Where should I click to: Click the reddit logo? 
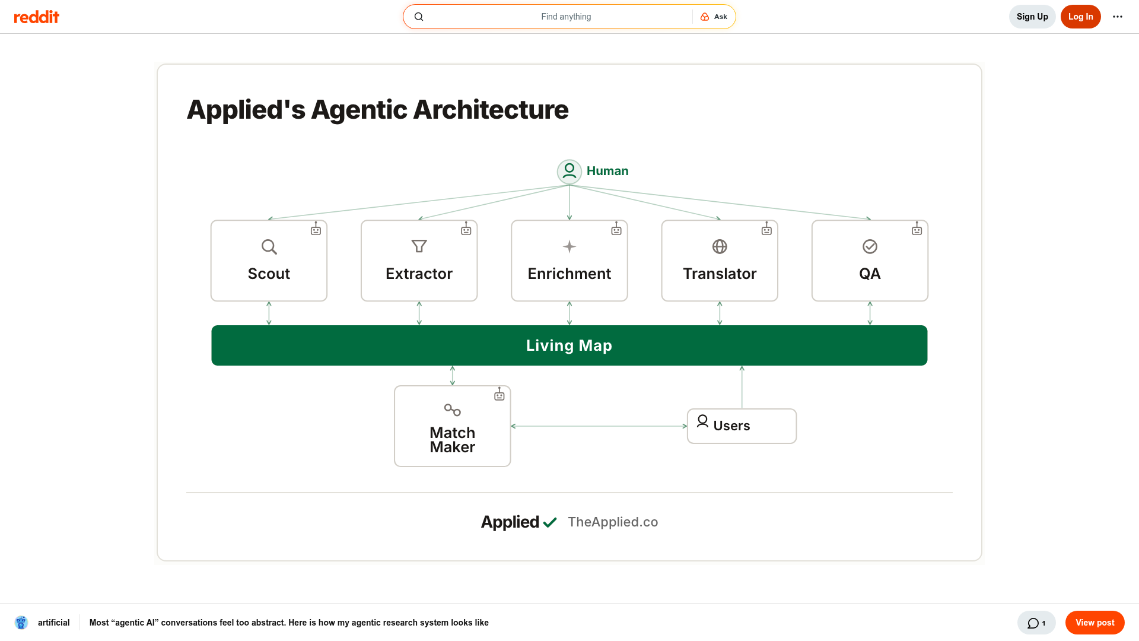(36, 17)
